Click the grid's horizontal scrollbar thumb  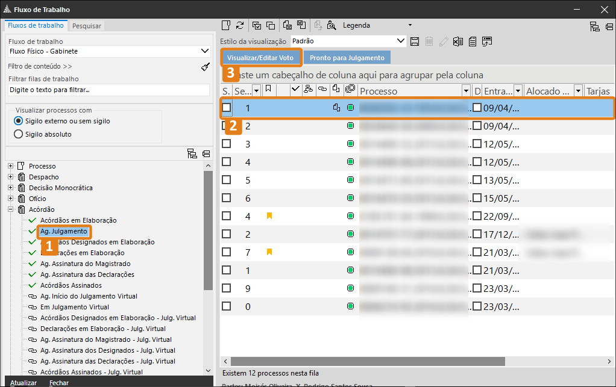click(x=368, y=361)
